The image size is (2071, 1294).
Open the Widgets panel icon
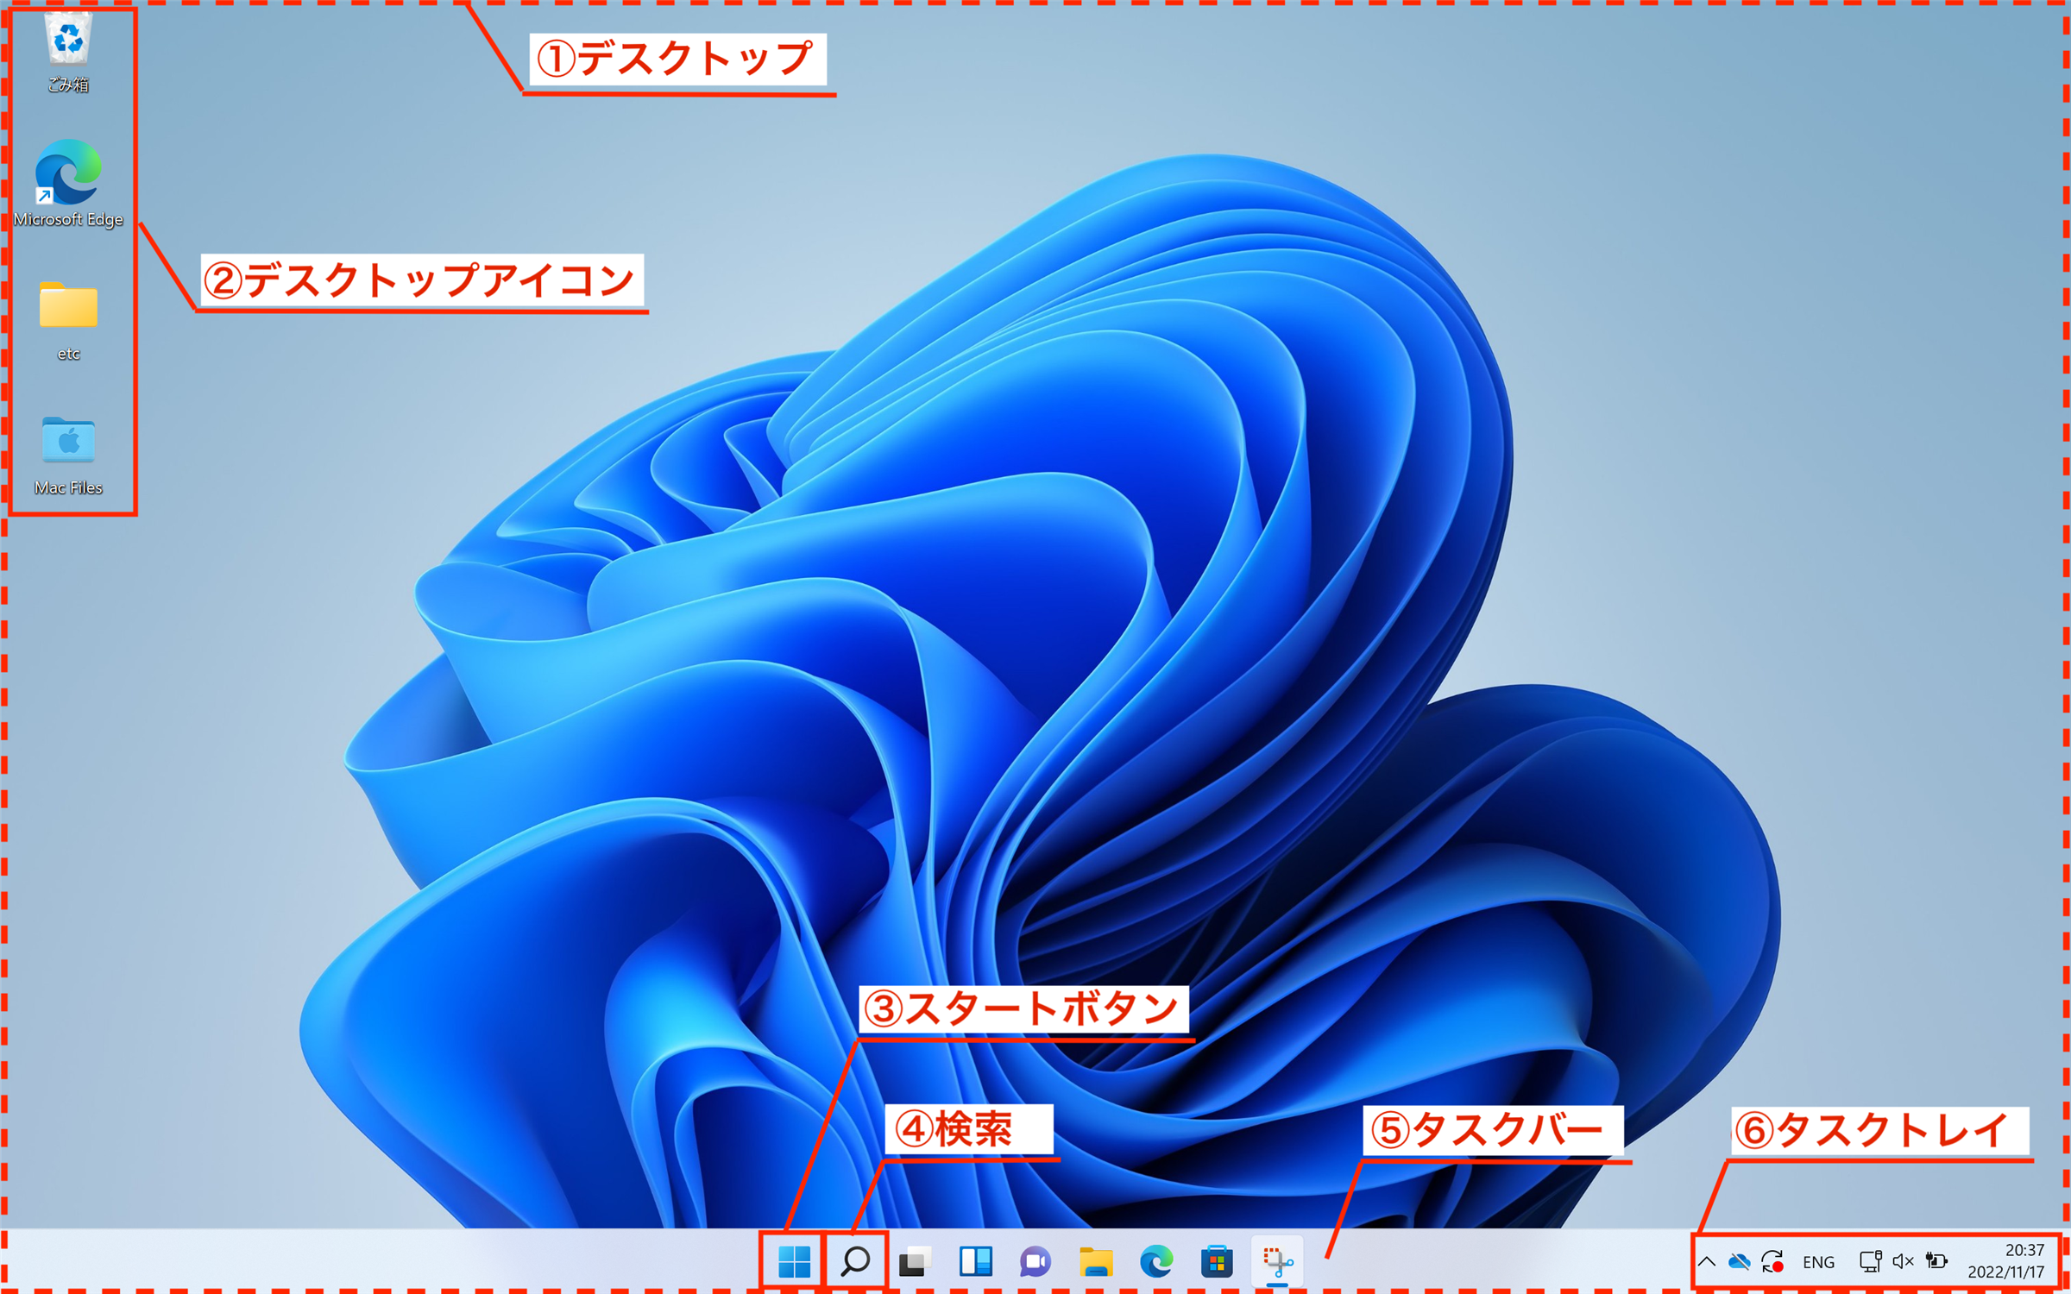pos(975,1262)
